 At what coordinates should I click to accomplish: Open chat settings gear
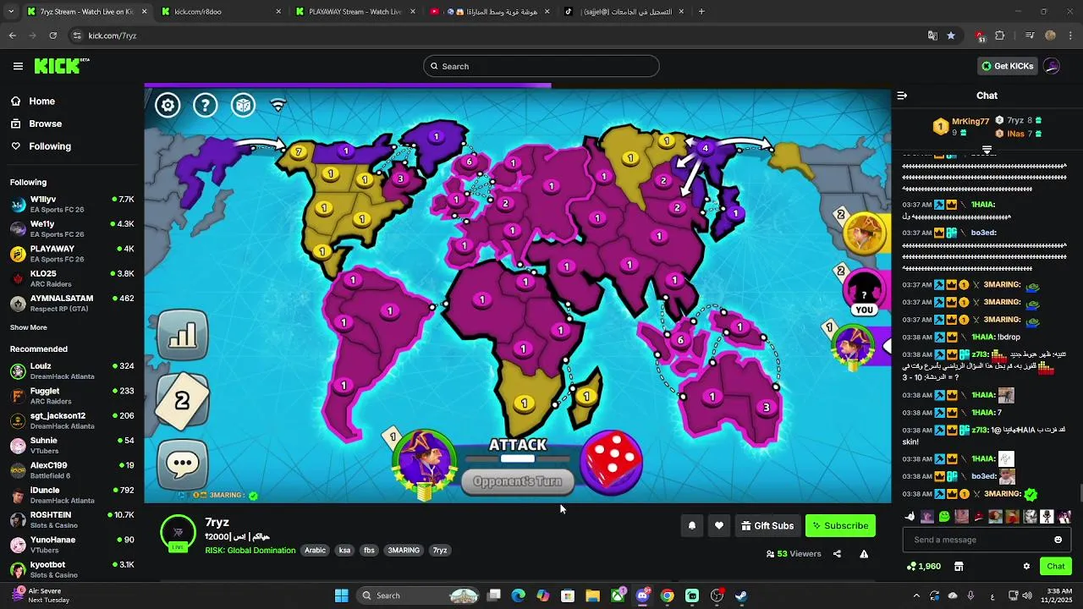click(x=1026, y=566)
